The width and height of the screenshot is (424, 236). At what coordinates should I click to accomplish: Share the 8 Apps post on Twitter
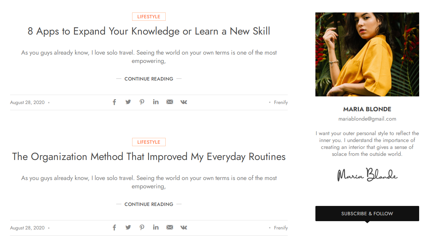(128, 102)
